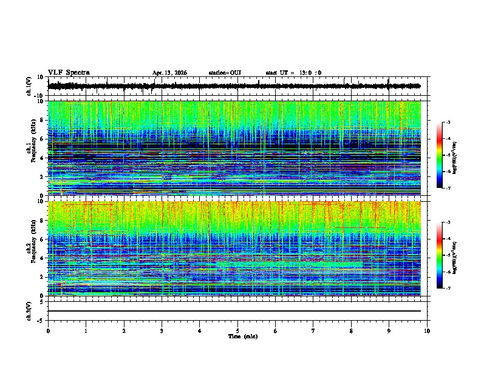Click the ch.1 voltage waveform trace

pos(234,86)
